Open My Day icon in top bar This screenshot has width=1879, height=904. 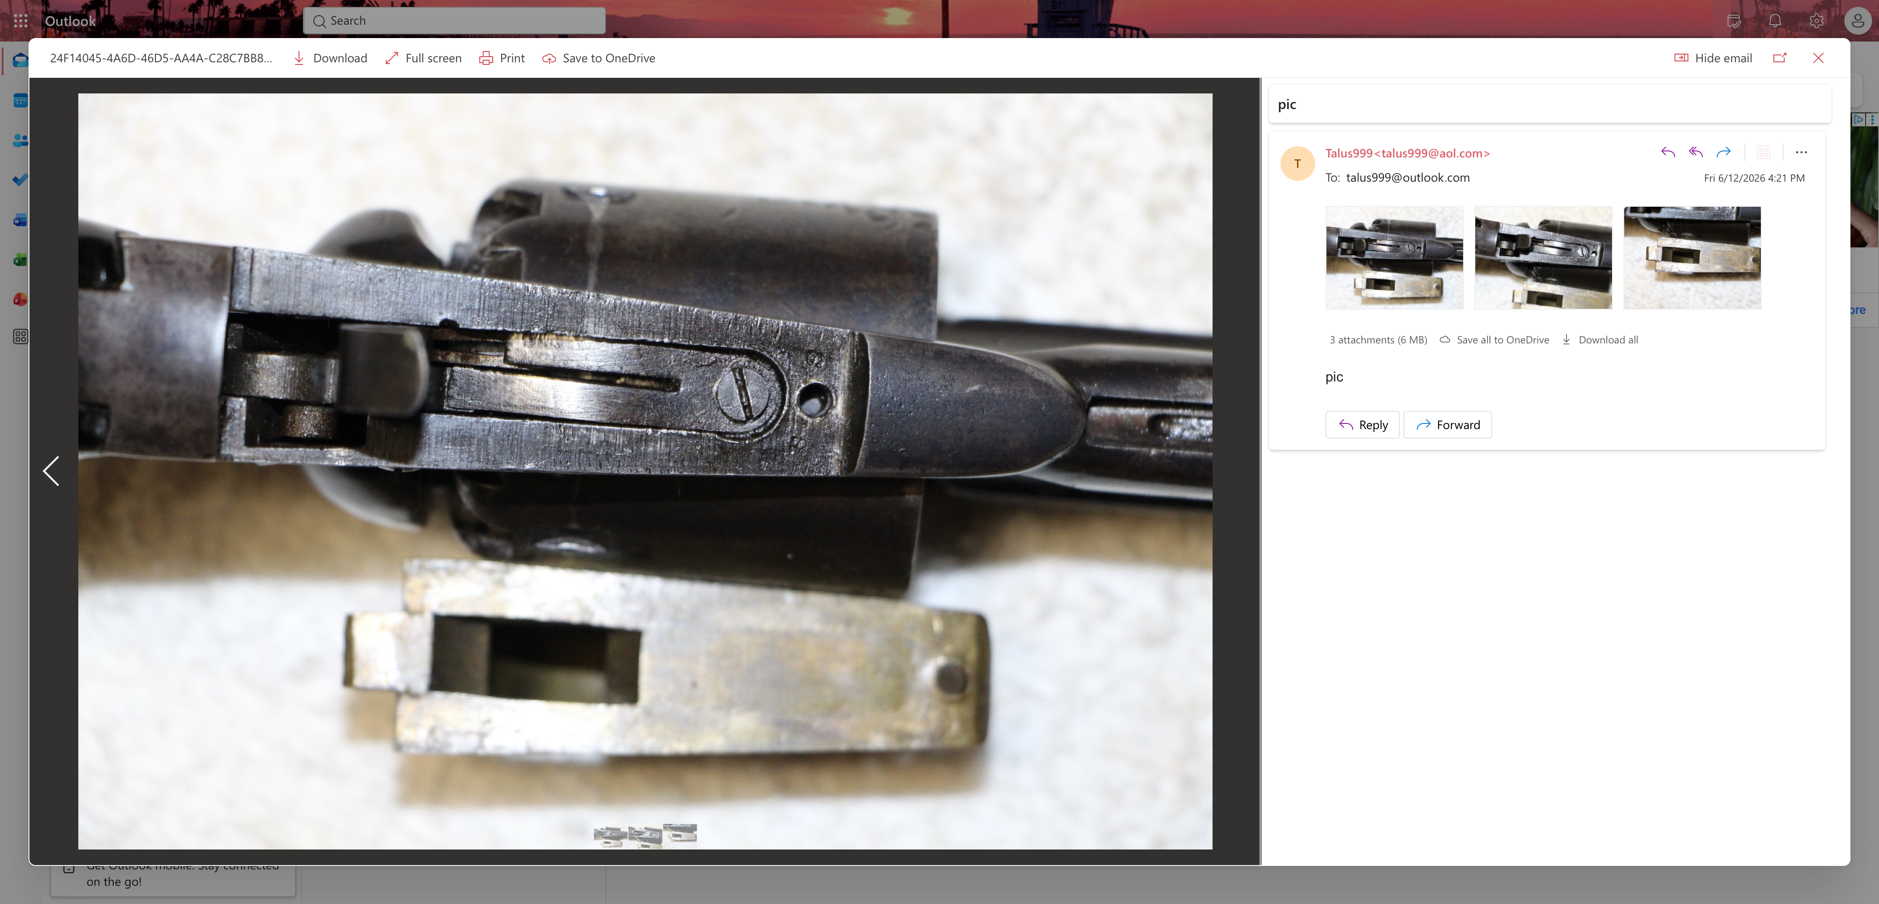coord(1734,21)
